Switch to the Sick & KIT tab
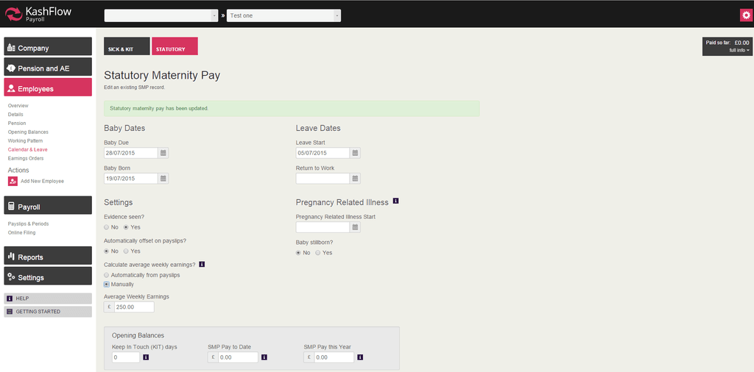754x372 pixels. point(127,46)
